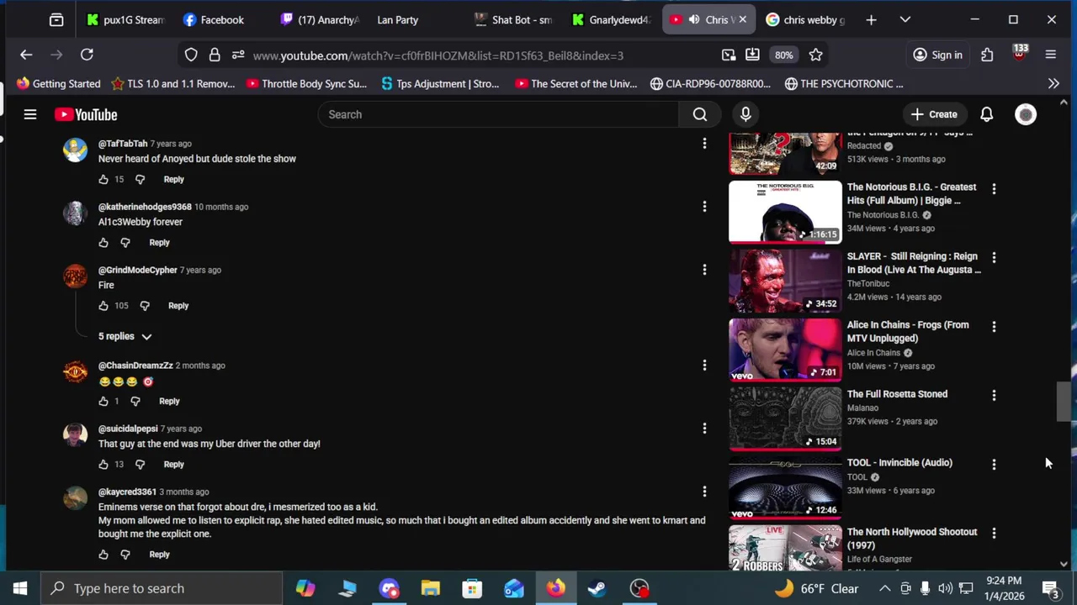Open options for Notorious B.I.G. Greatest Hits video
Image resolution: width=1077 pixels, height=605 pixels.
(x=994, y=189)
